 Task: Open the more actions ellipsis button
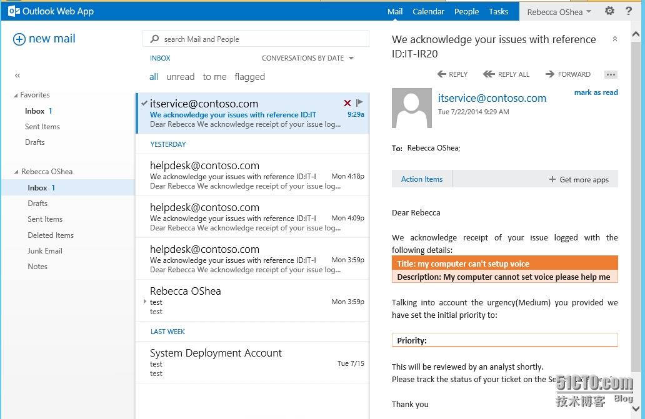pos(611,74)
